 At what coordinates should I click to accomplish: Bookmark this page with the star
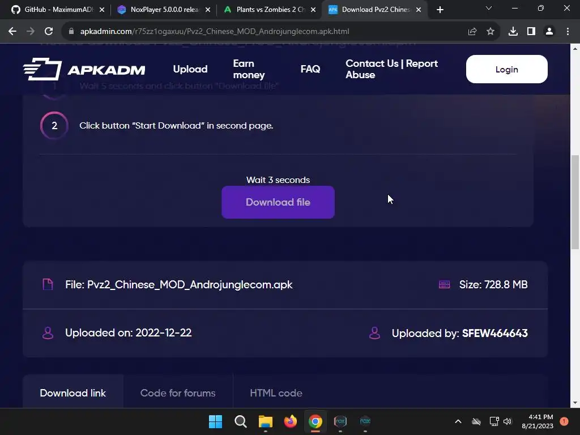[x=491, y=32]
